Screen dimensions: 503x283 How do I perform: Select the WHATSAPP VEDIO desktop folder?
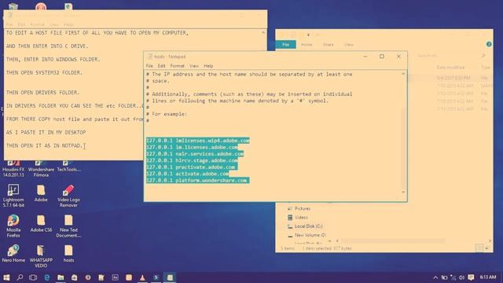tap(41, 256)
